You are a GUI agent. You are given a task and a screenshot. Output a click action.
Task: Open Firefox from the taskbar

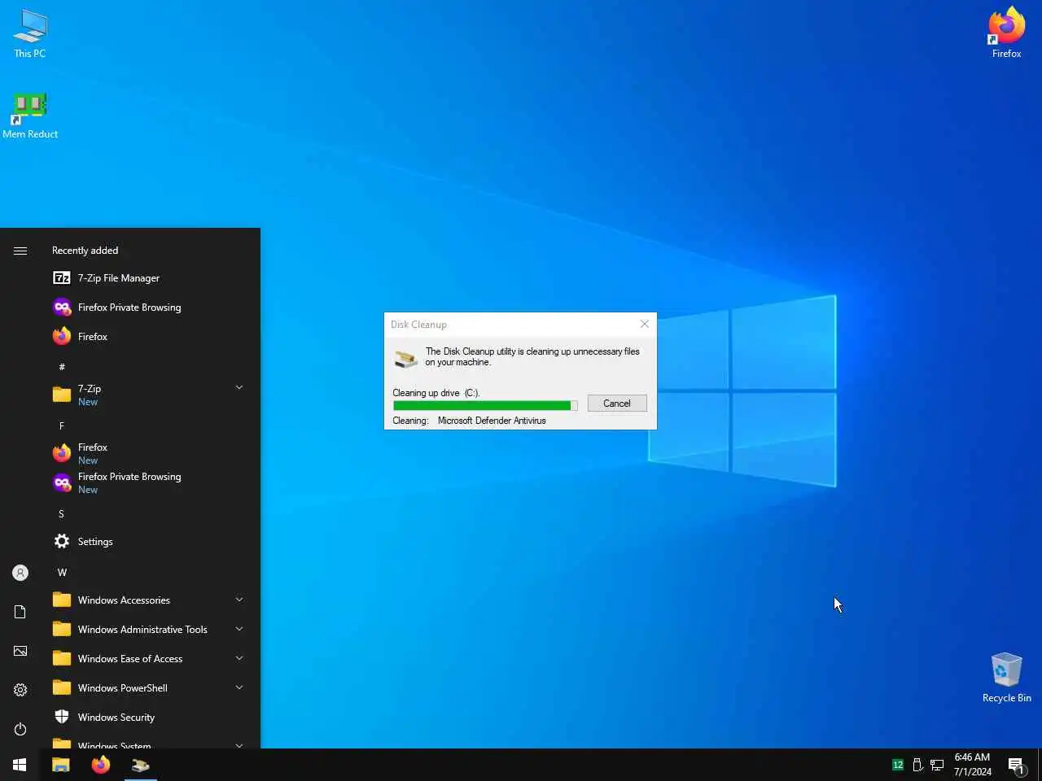click(x=101, y=765)
